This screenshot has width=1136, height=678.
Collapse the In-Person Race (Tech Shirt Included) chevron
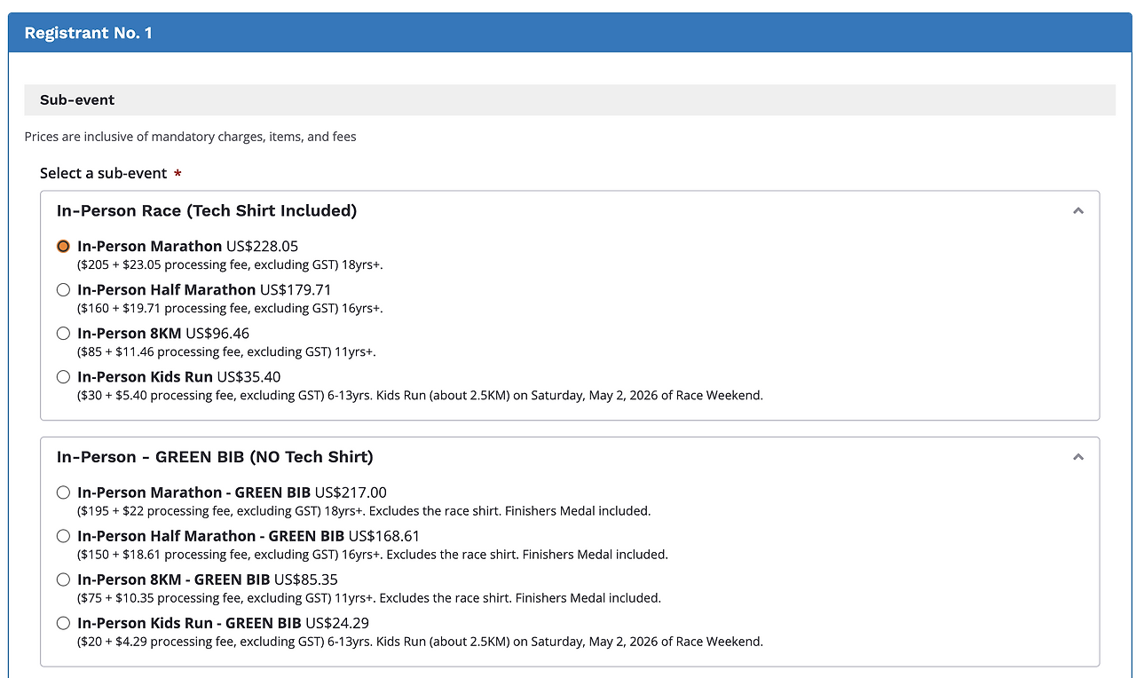1078,211
